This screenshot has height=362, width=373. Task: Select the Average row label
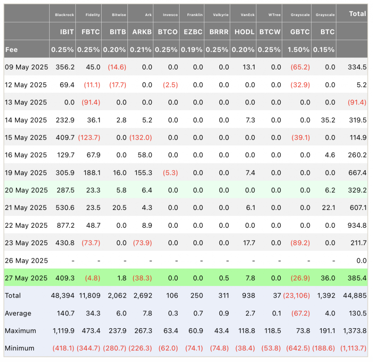pos(18,313)
